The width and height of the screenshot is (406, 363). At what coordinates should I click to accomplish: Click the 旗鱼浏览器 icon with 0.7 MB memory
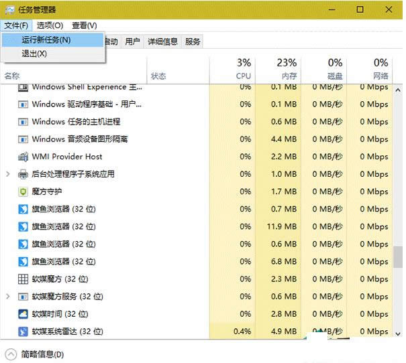point(23,209)
